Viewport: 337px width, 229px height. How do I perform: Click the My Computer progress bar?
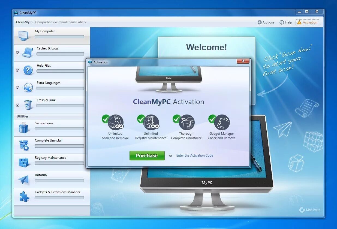click(59, 37)
